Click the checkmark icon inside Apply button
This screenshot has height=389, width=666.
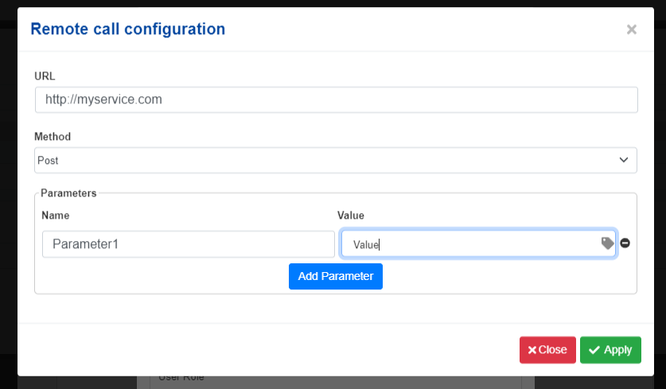click(x=594, y=350)
